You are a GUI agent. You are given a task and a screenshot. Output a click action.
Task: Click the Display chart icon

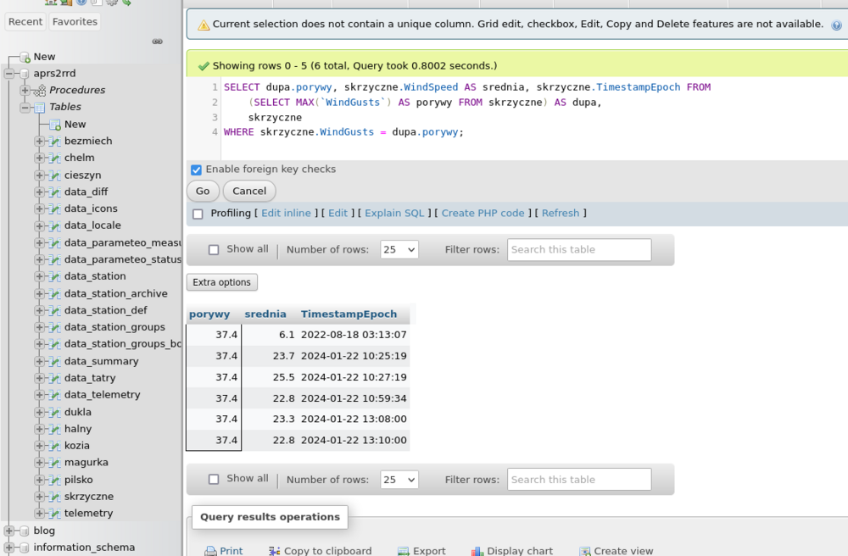pyautogui.click(x=477, y=551)
